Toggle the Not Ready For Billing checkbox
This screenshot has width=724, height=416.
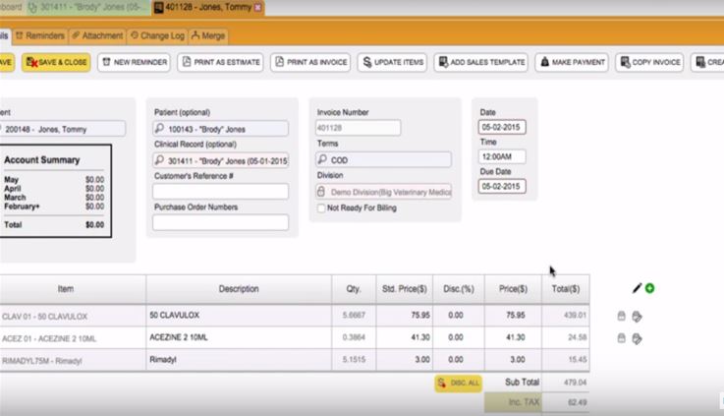pyautogui.click(x=321, y=208)
